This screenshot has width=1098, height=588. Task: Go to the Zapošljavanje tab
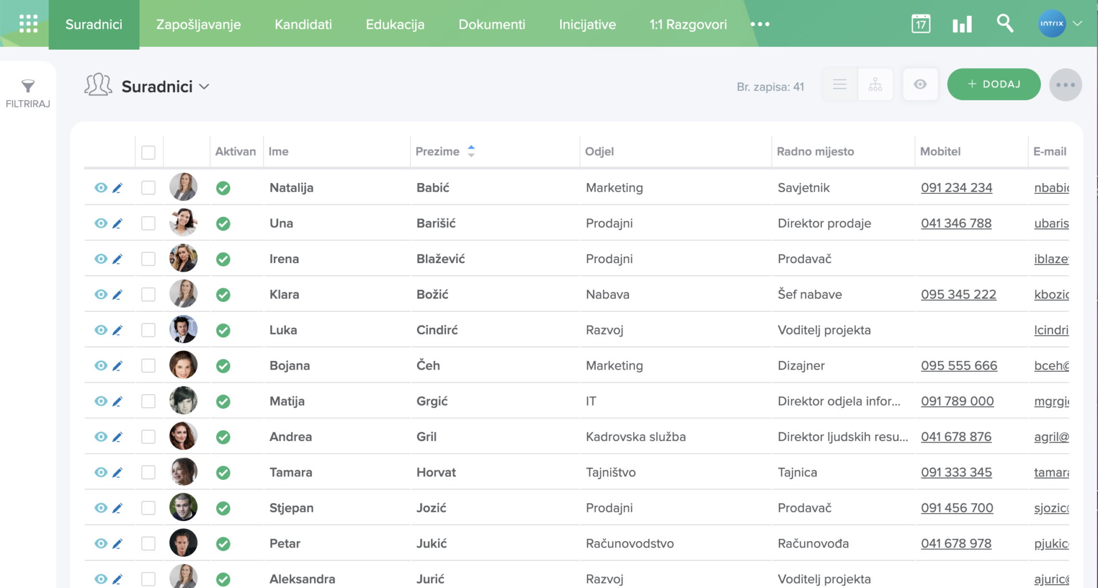[x=198, y=25]
